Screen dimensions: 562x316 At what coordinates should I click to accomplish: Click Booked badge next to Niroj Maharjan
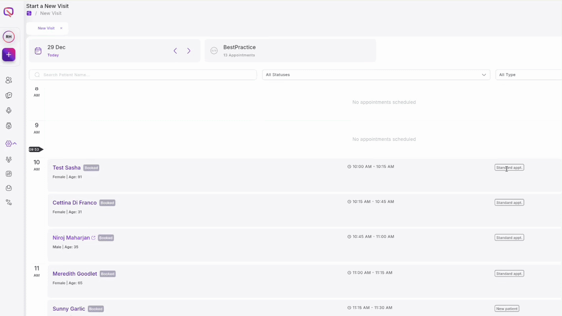[106, 238]
